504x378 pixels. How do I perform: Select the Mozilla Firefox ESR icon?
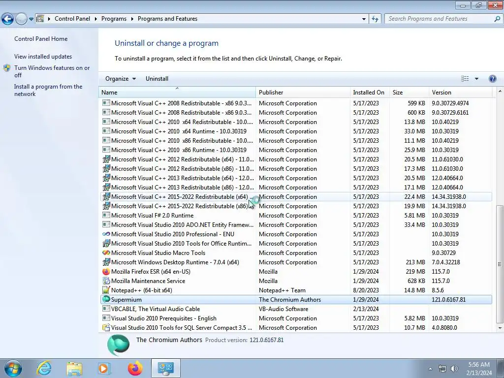(x=106, y=272)
